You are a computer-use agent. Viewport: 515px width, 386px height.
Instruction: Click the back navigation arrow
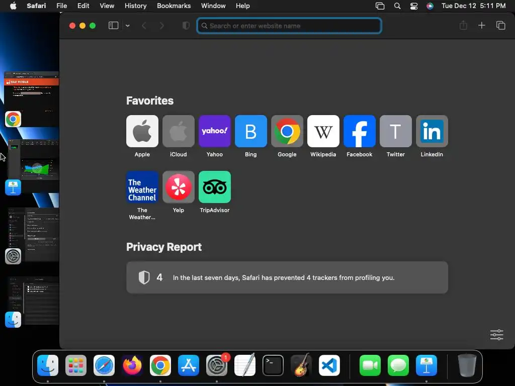tap(144, 26)
